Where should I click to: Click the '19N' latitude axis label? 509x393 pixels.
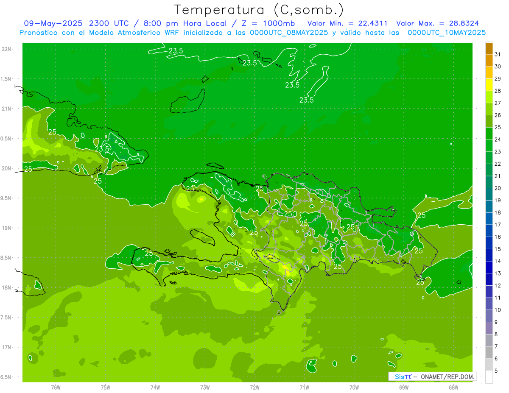(x=7, y=228)
